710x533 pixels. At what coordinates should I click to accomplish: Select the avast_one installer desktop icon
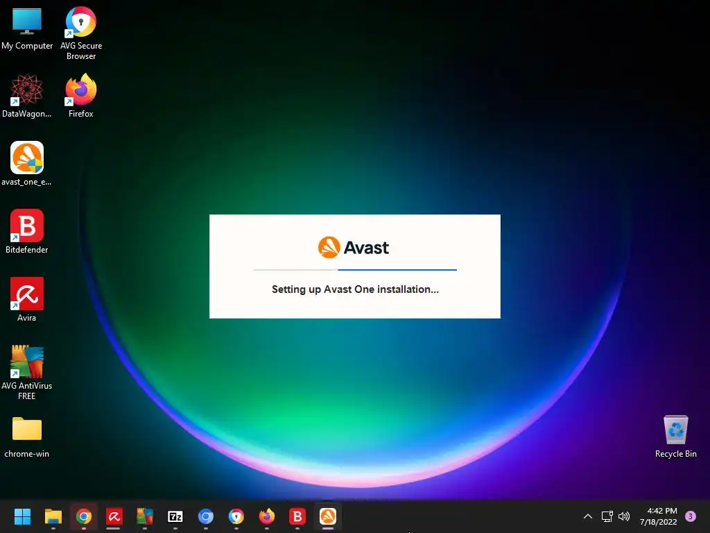pyautogui.click(x=27, y=164)
